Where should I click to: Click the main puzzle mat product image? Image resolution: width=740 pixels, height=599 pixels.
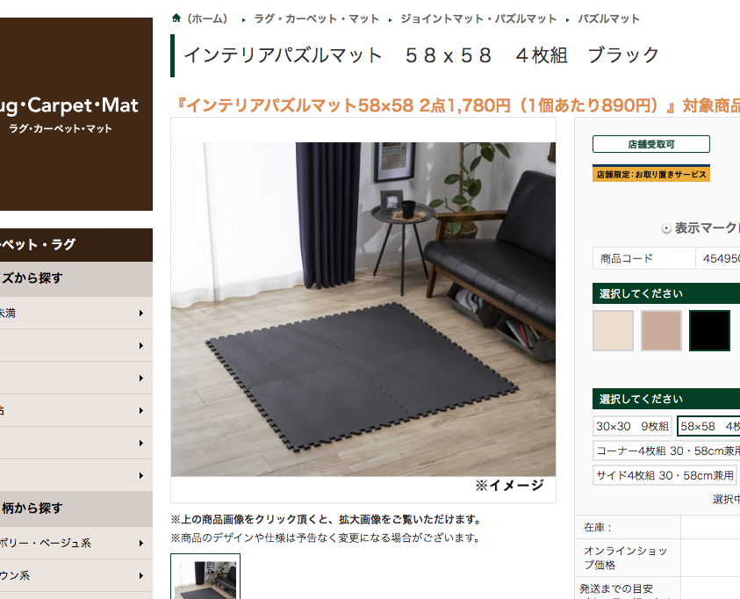pyautogui.click(x=363, y=309)
